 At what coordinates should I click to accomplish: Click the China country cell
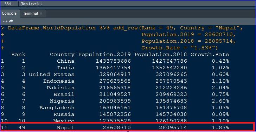pyautogui.click(x=66, y=61)
